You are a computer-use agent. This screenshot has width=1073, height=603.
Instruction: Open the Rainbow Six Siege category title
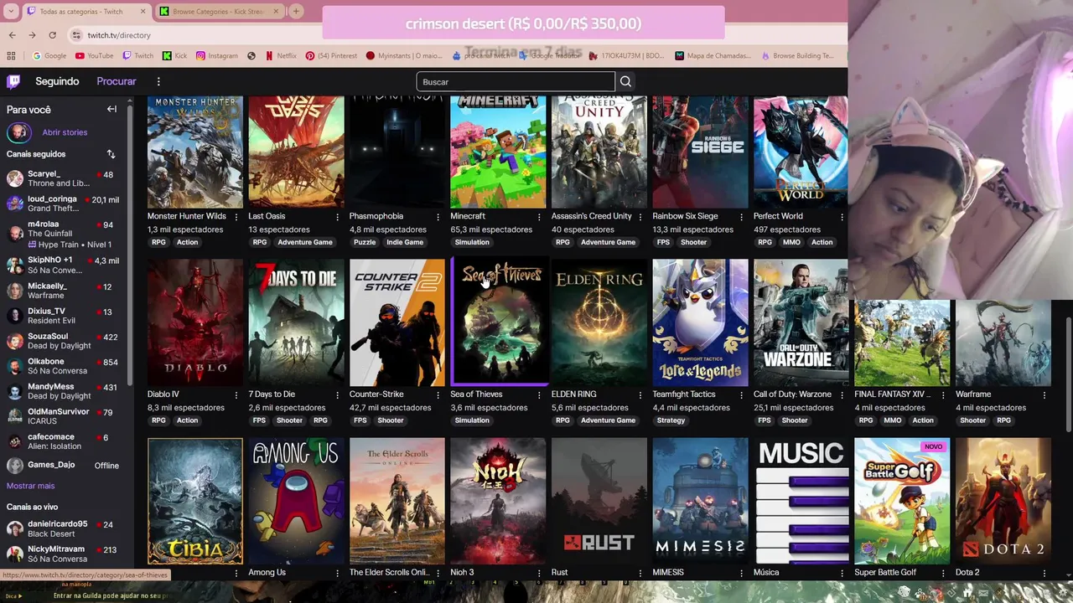pyautogui.click(x=685, y=216)
